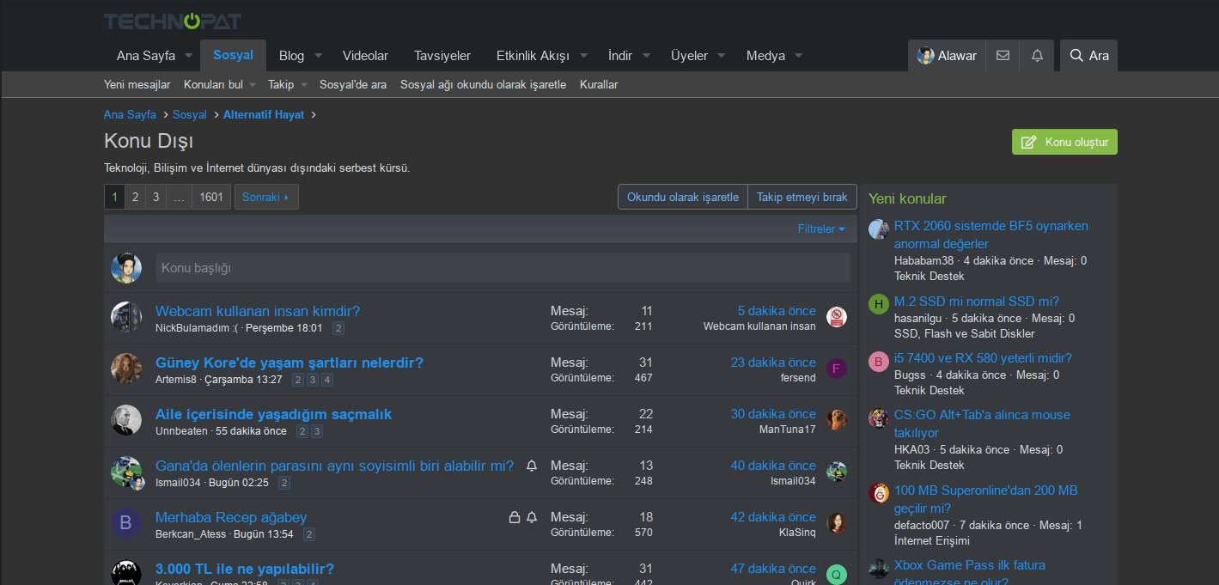Go to page 4 of Güney Kore thread
The image size is (1219, 585).
pyautogui.click(x=327, y=380)
